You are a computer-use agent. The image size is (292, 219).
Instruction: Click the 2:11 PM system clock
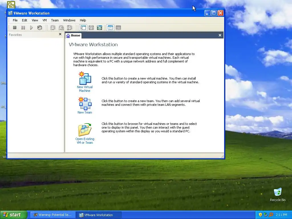pyautogui.click(x=281, y=215)
